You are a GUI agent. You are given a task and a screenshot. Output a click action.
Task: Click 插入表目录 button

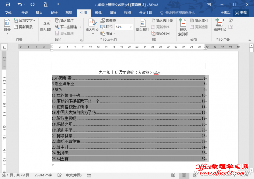[x=162, y=21]
